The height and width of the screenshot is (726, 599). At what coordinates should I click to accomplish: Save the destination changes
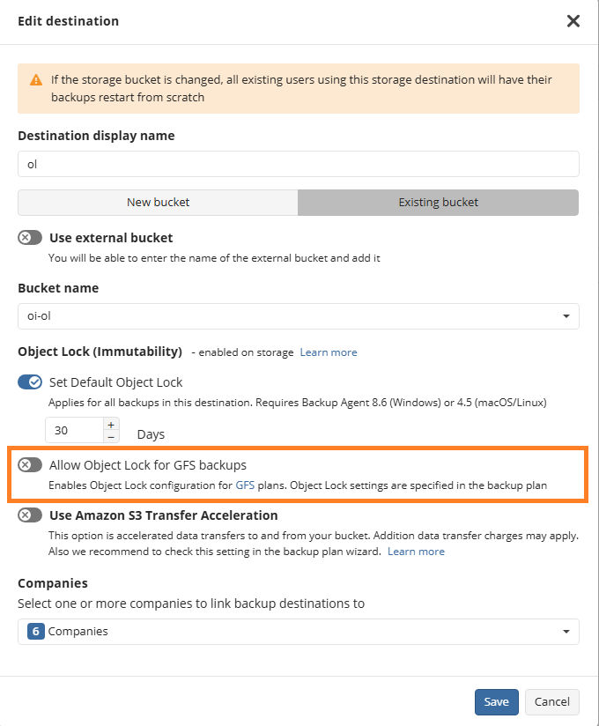(x=496, y=701)
